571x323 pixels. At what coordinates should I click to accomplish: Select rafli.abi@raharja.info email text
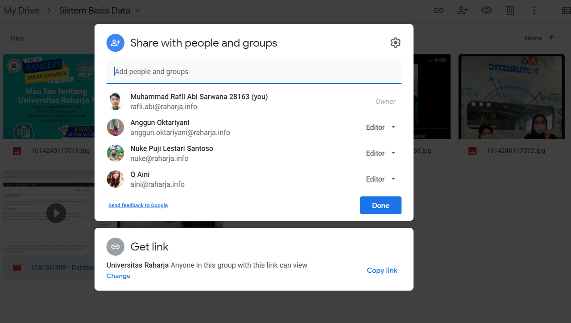164,107
